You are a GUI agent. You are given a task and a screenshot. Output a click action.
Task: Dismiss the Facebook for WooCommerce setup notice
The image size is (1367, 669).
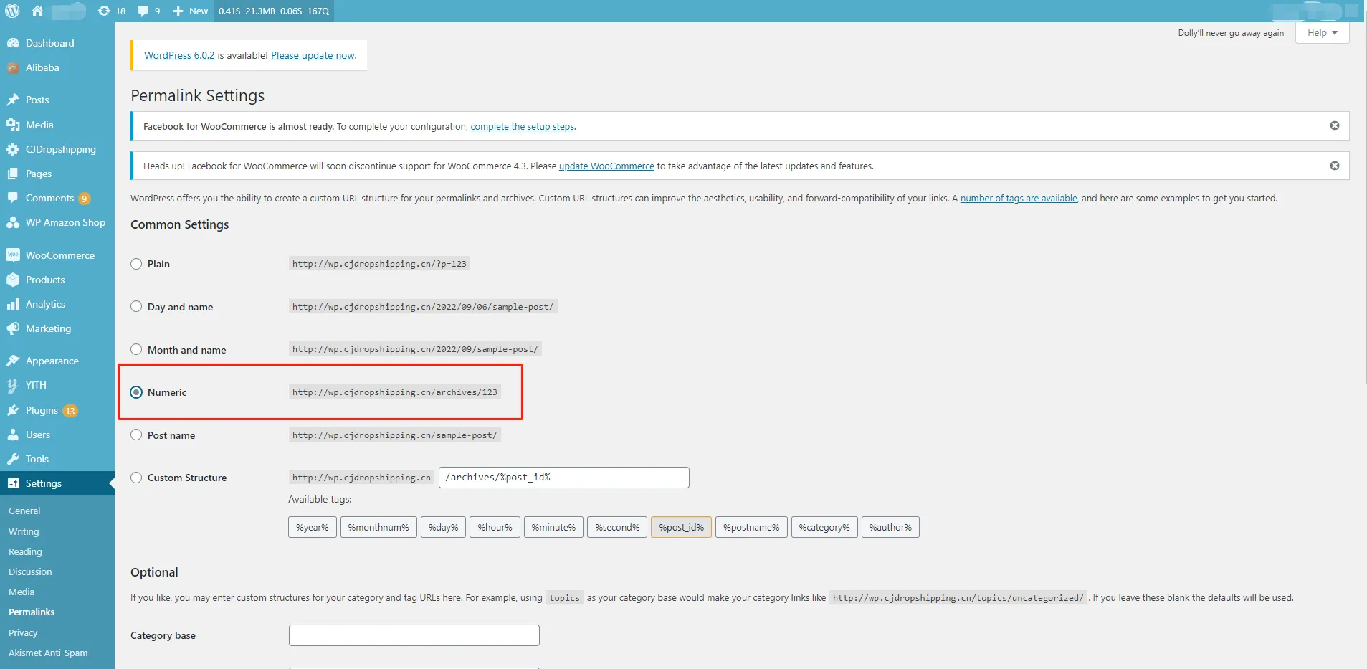(x=1334, y=125)
